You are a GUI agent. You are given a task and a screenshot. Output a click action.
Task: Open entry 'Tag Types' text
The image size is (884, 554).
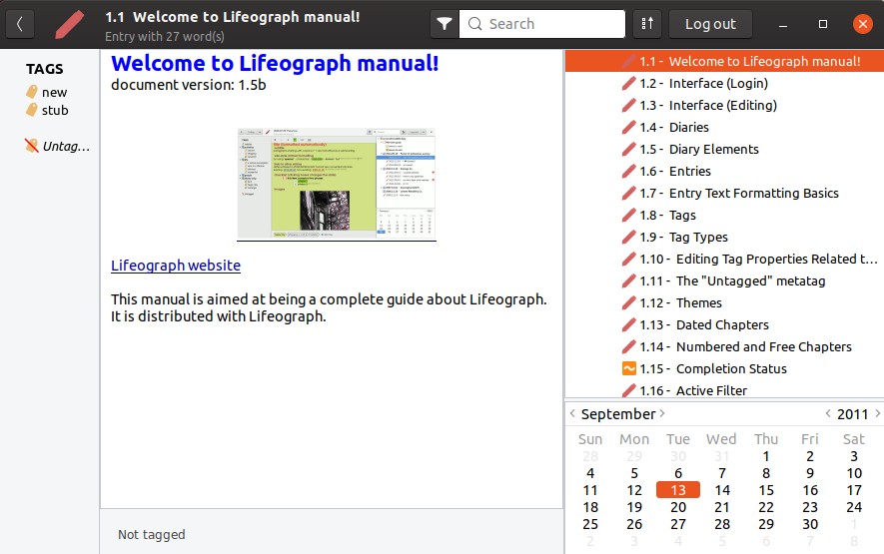698,238
